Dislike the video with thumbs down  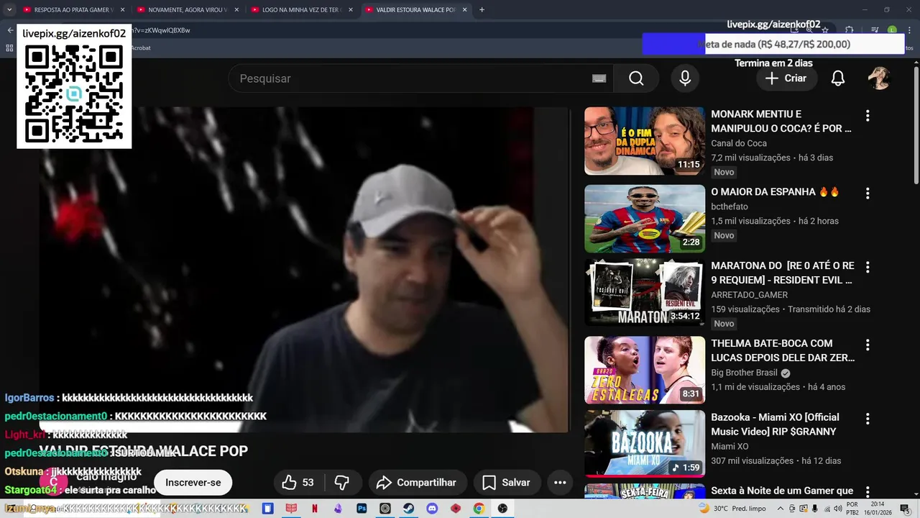point(342,483)
